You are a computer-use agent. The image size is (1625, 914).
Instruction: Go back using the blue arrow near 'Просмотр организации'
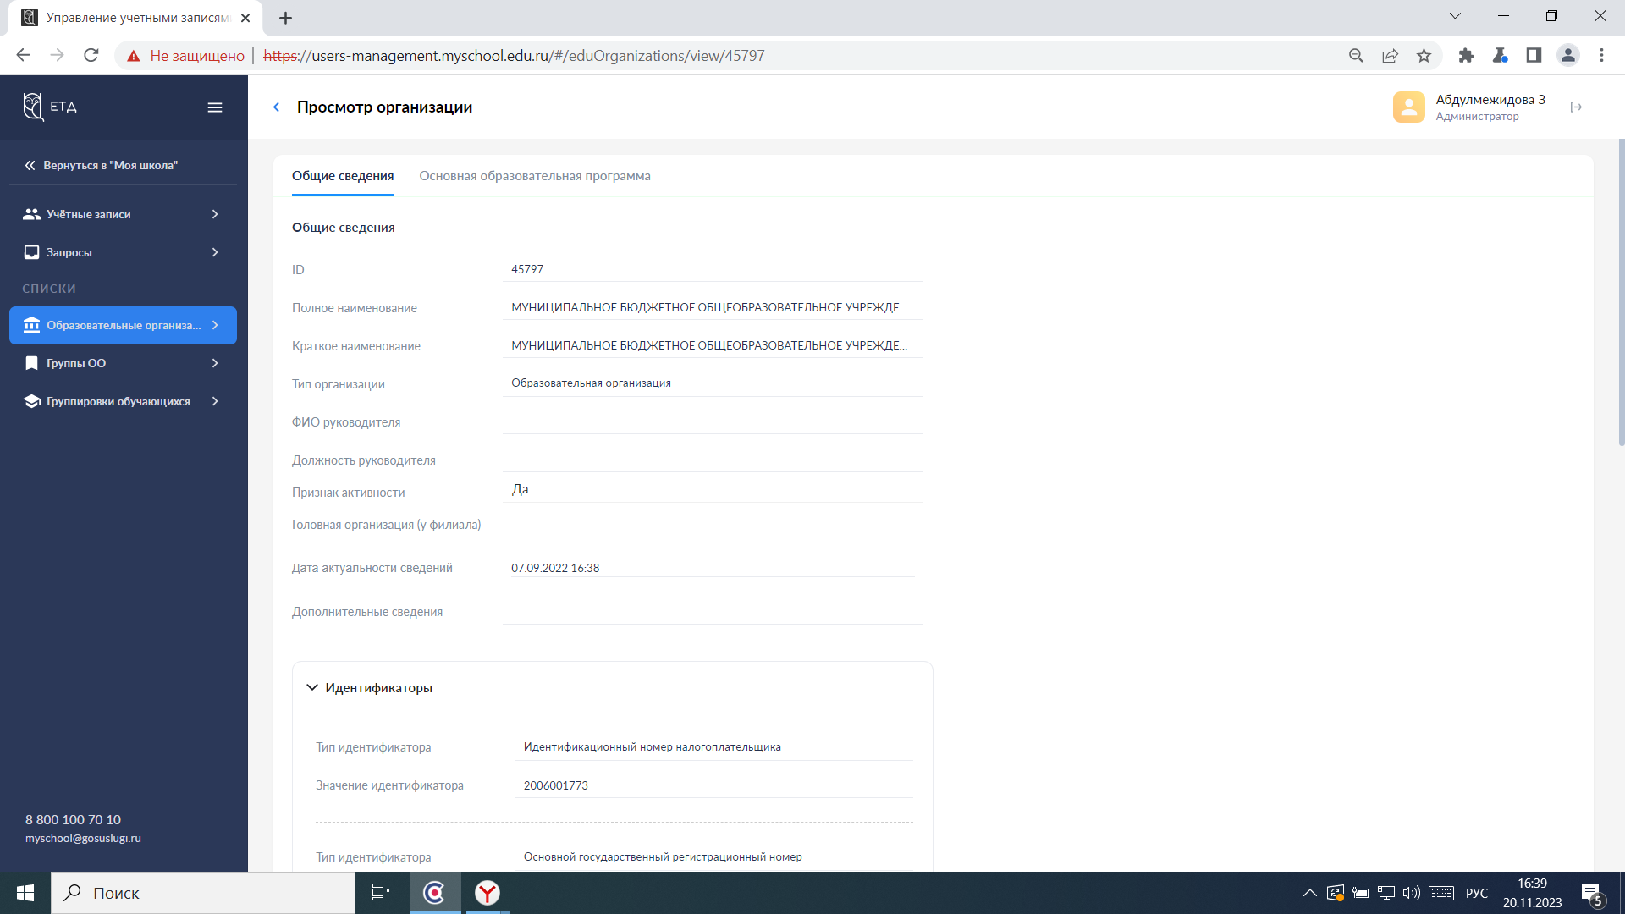(x=276, y=107)
